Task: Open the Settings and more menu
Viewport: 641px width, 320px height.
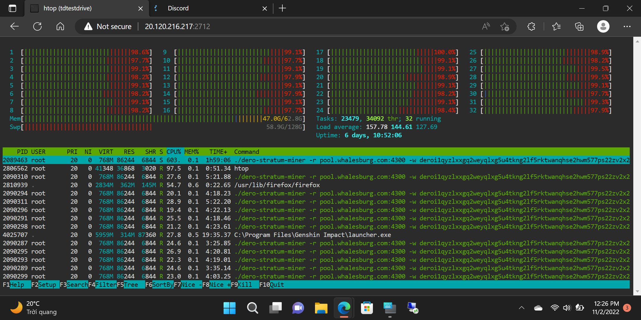Action: [x=627, y=26]
